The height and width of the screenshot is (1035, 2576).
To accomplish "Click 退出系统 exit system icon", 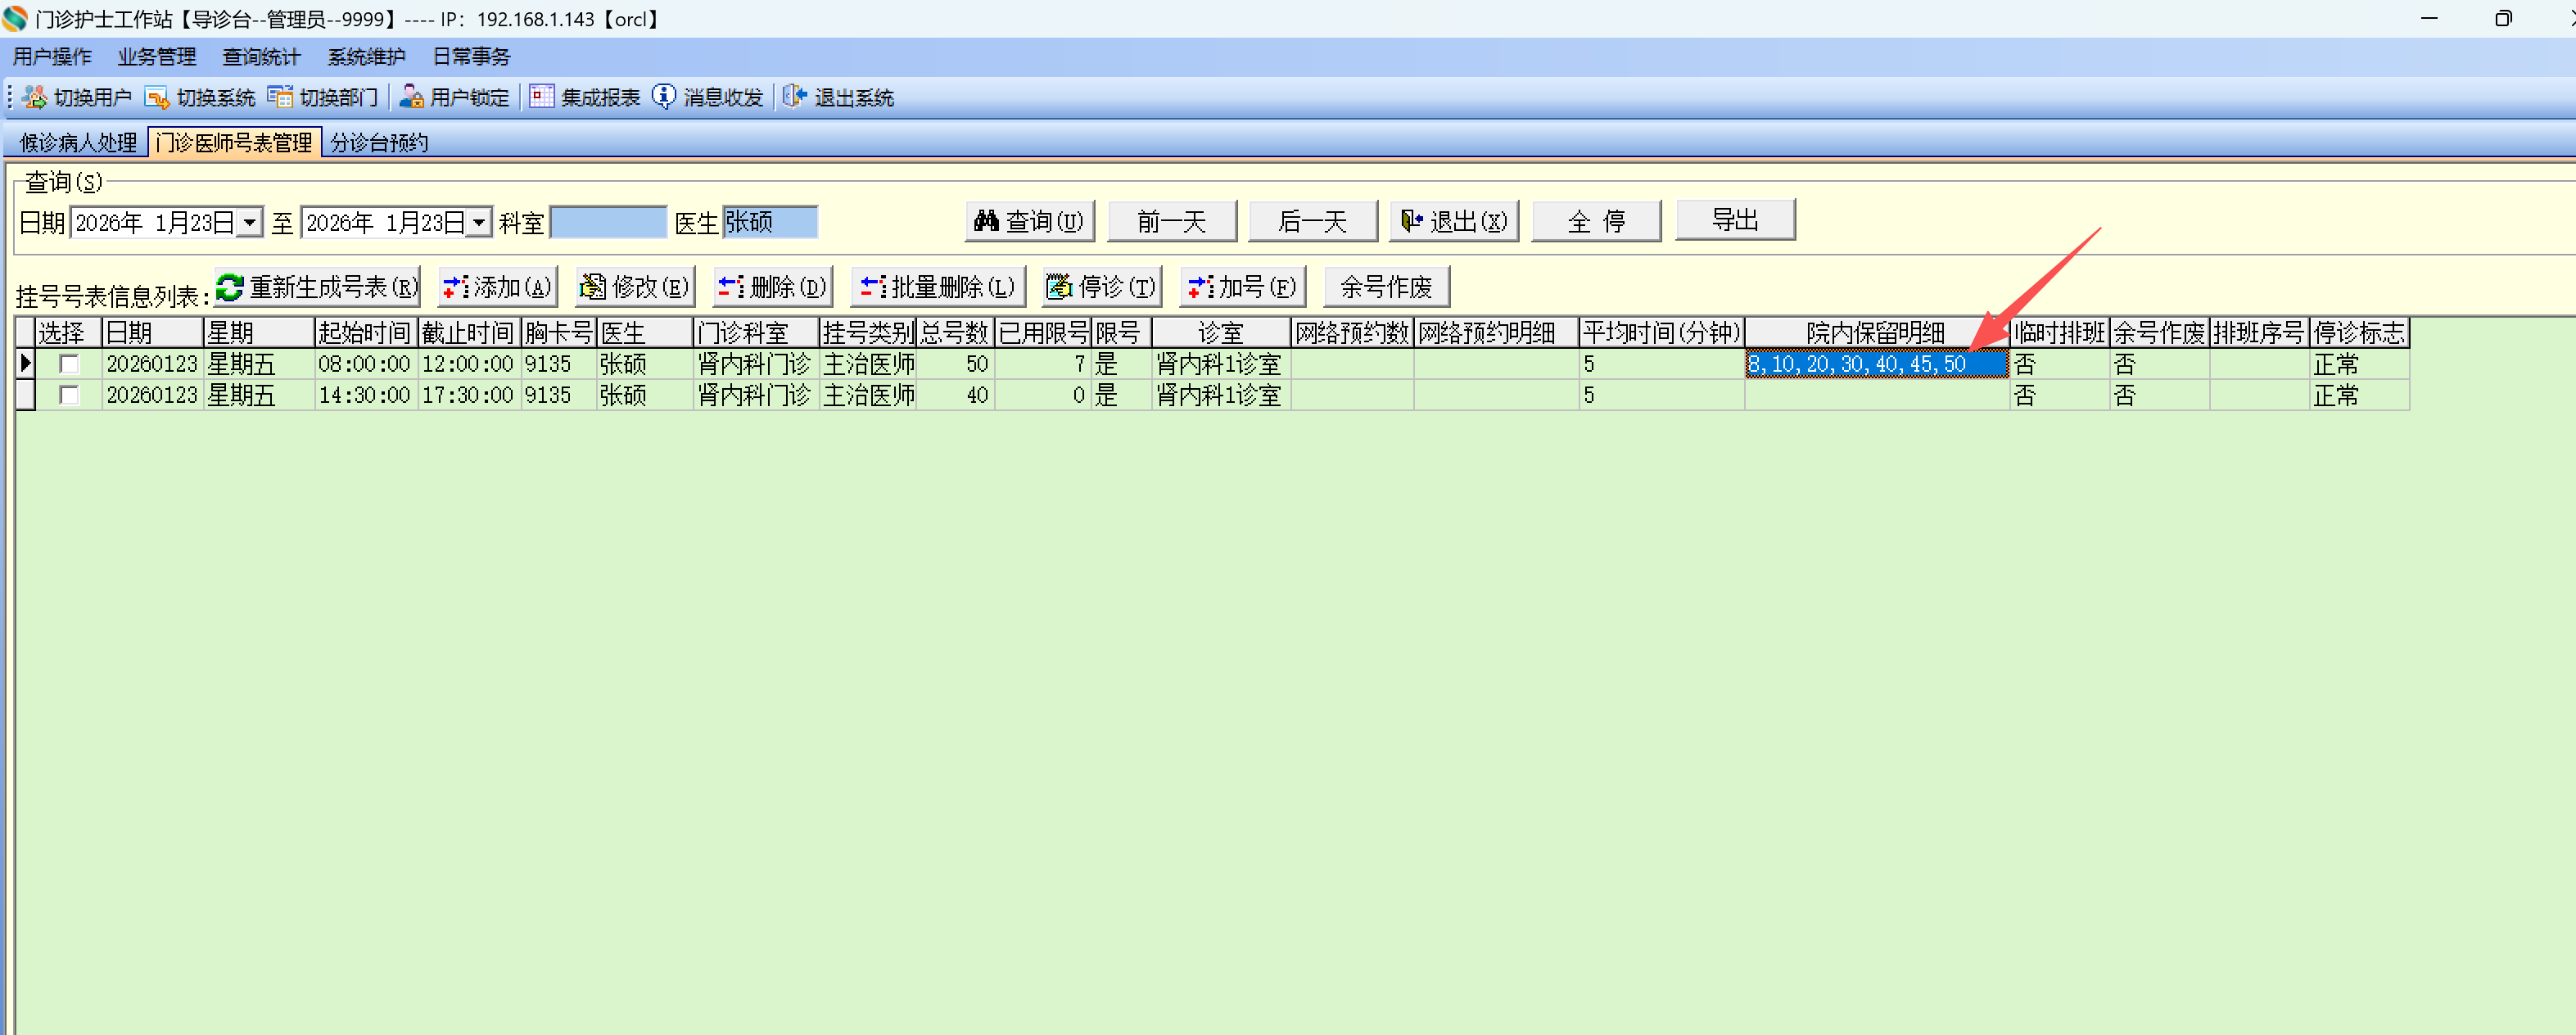I will [794, 97].
